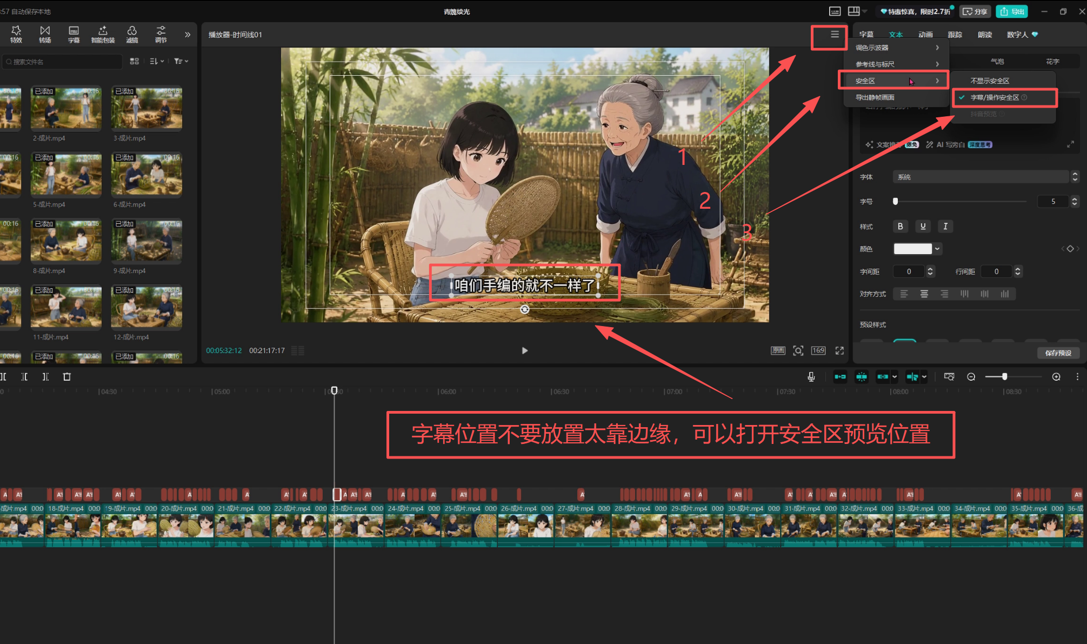1087x644 pixels.
Task: Select 导出静帧画面 menu entry
Action: click(897, 97)
